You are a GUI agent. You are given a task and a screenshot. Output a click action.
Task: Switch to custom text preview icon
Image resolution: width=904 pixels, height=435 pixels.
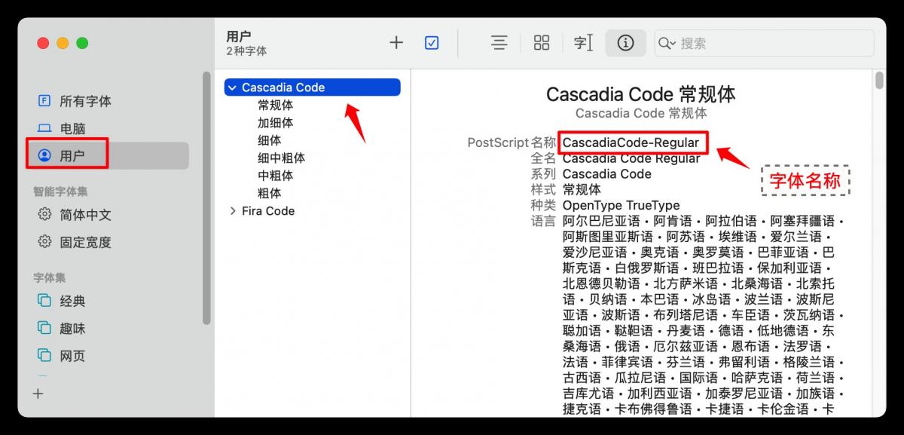coord(584,43)
